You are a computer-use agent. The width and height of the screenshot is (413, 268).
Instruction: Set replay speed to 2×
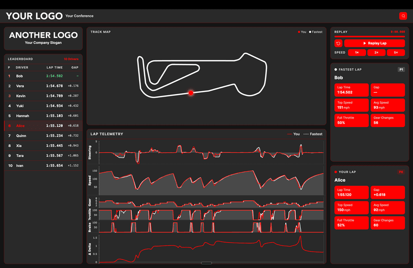376,52
